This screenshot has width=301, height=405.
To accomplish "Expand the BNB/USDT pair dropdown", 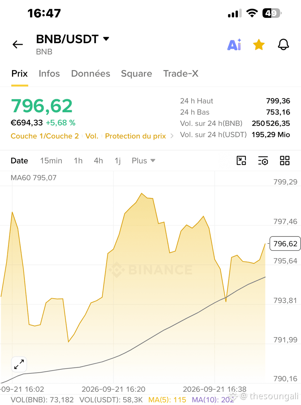I will pyautogui.click(x=106, y=39).
